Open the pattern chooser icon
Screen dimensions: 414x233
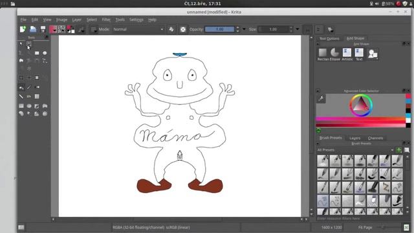61,29
